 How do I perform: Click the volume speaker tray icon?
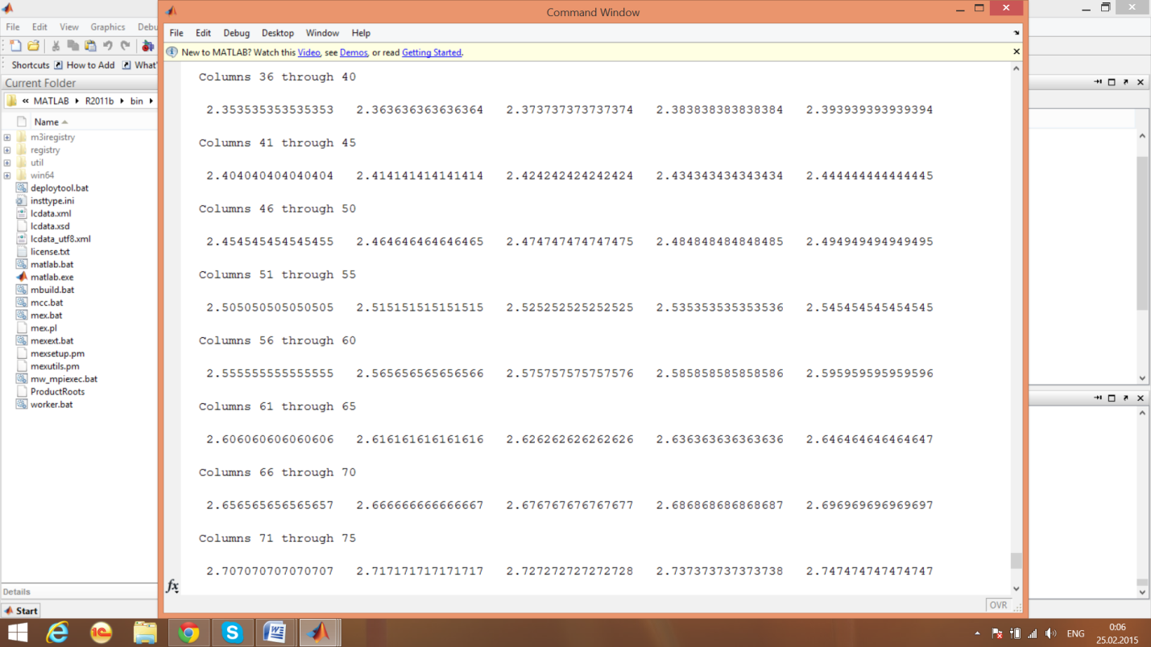click(1050, 633)
